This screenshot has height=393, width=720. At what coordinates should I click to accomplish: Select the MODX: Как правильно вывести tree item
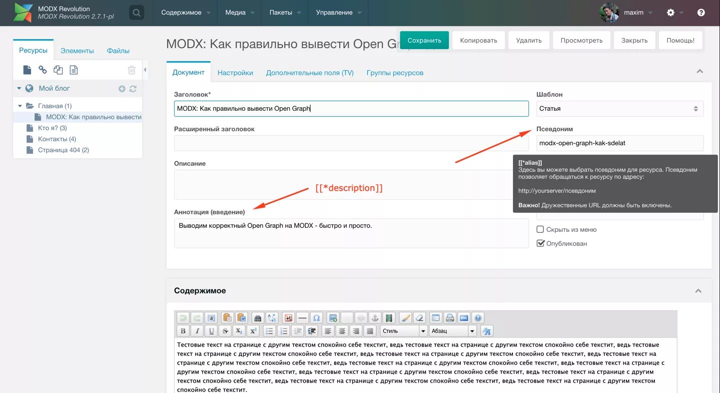coord(94,117)
